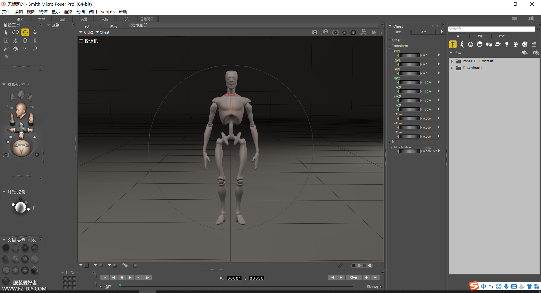541x293 pixels.
Task: Open the Andy2 figure dropdown
Action: 86,32
